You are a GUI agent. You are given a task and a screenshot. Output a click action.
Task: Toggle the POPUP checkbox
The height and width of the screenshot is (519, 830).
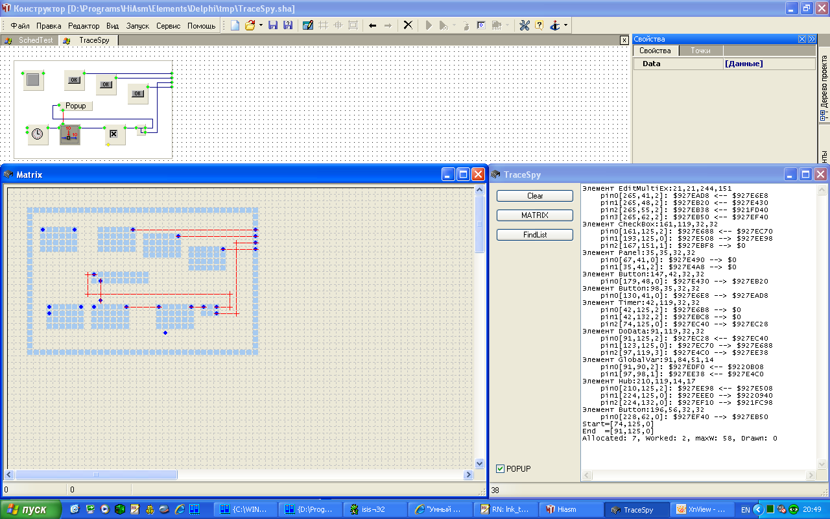click(500, 468)
